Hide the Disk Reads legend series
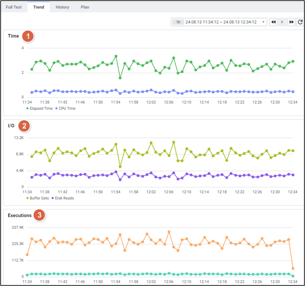 (x=62, y=198)
